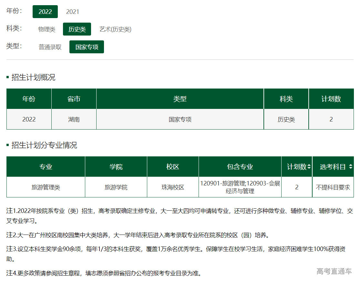Click 国家专项 in the overview table row
Image resolution: width=361 pixels, height=284 pixels.
(180, 119)
